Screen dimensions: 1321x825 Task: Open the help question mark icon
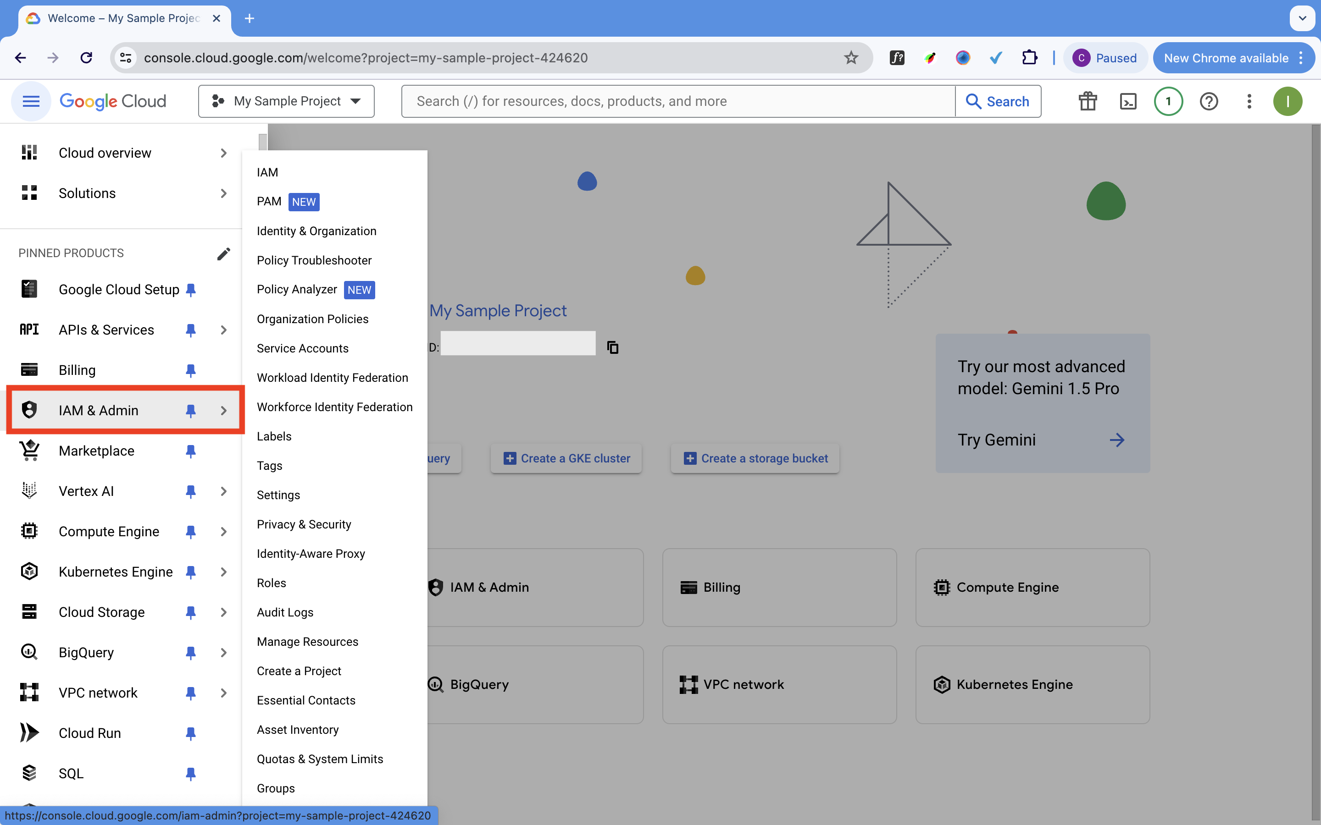pyautogui.click(x=1209, y=101)
